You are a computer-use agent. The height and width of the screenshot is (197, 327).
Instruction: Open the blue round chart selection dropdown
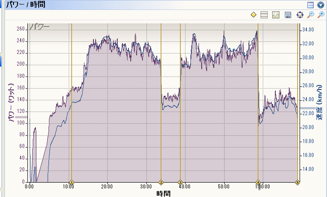tap(321, 5)
